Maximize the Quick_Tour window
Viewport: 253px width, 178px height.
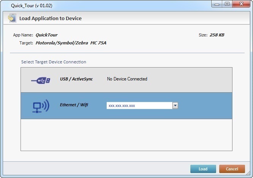click(x=227, y=4)
